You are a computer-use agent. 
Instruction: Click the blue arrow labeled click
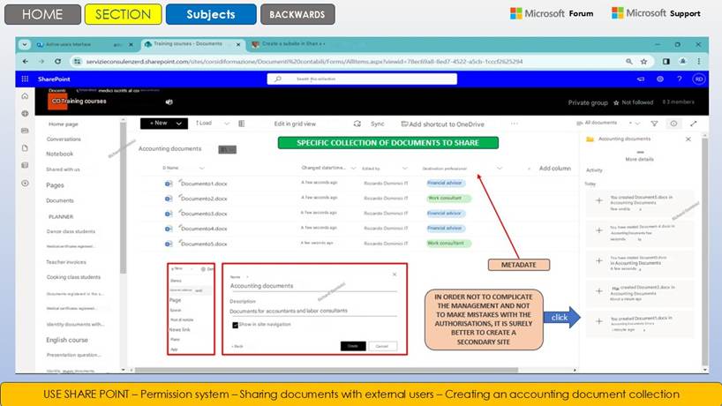point(560,317)
